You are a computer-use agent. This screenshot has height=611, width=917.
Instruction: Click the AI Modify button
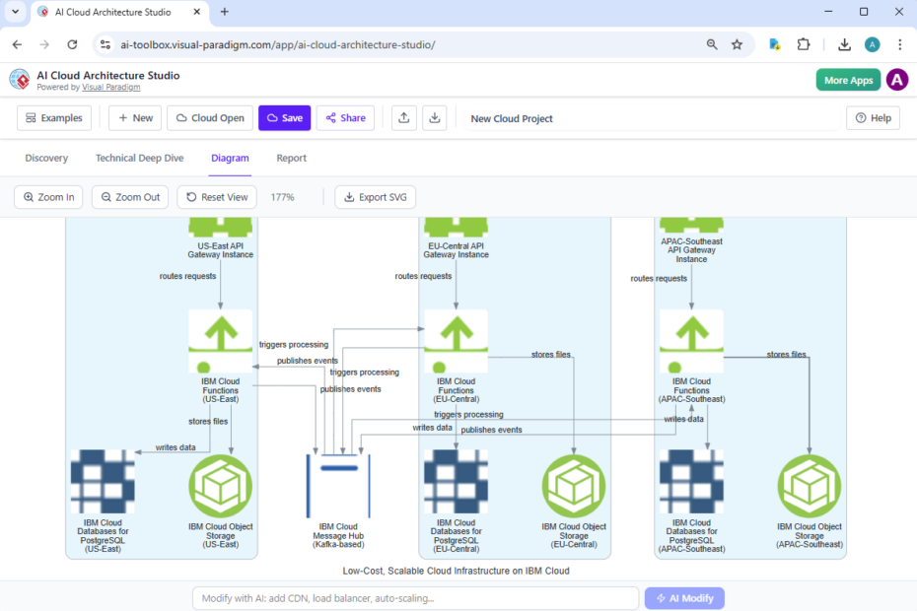coord(684,598)
